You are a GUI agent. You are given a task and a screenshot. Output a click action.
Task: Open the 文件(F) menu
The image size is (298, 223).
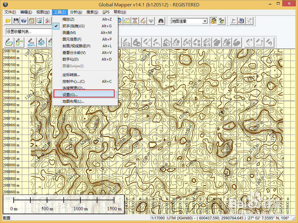click(10, 12)
